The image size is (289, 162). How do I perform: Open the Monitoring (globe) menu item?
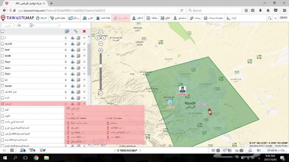(x=41, y=18)
